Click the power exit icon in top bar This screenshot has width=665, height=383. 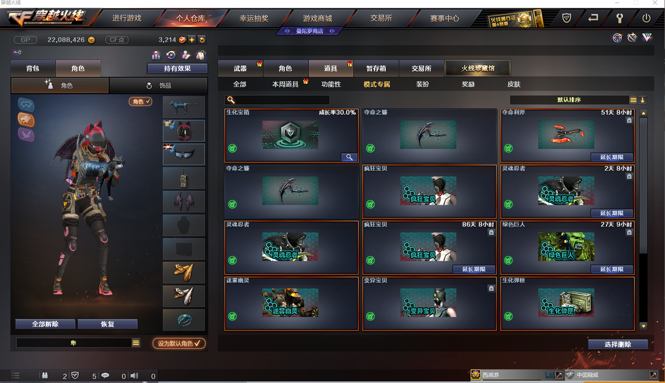pos(646,18)
